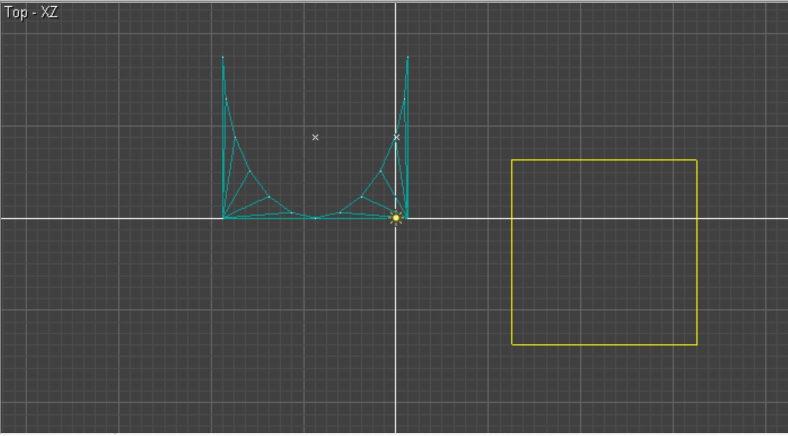This screenshot has height=436, width=788.
Task: Select the top-left tip vertex of the cyan mesh
Action: point(223,57)
